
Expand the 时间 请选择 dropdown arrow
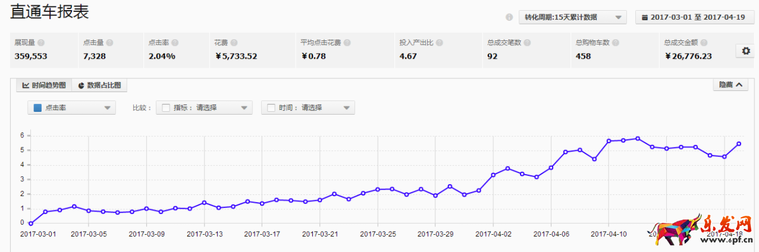347,108
